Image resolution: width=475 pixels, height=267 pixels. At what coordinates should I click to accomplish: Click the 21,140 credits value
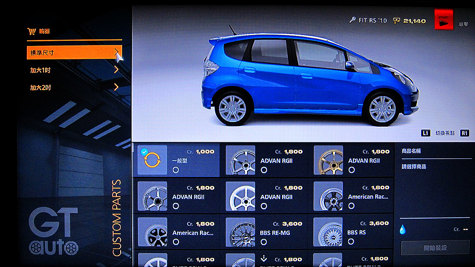(414, 21)
